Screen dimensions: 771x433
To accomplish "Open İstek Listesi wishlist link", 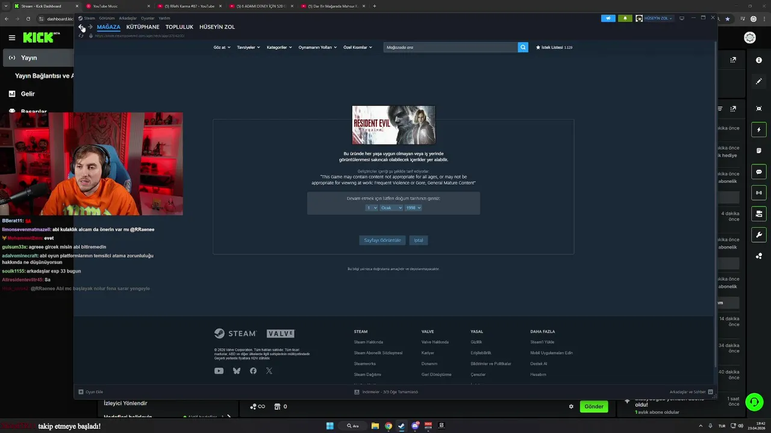I will [554, 47].
